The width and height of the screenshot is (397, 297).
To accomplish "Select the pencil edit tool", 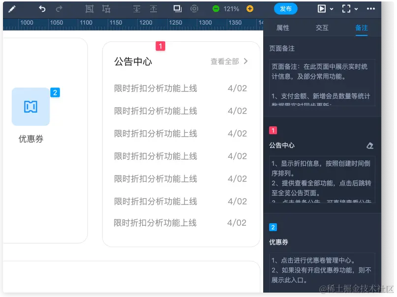I will (x=12, y=9).
